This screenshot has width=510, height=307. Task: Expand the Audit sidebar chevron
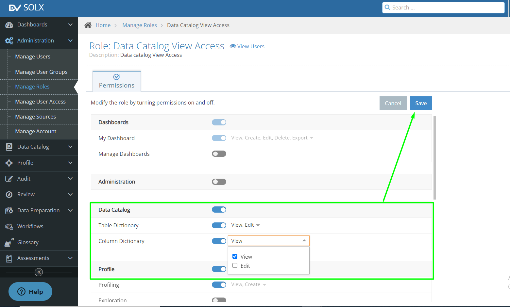tap(70, 179)
